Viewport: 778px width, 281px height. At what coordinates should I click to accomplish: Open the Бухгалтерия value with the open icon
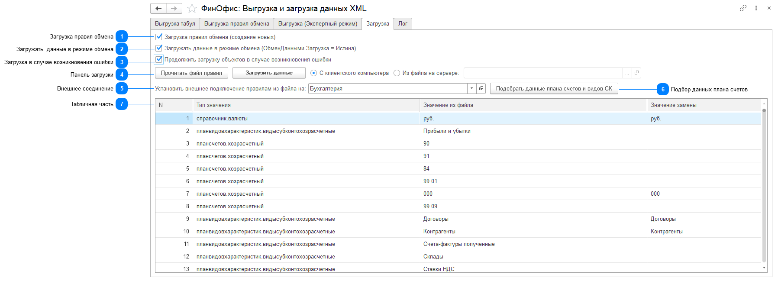[x=481, y=88]
